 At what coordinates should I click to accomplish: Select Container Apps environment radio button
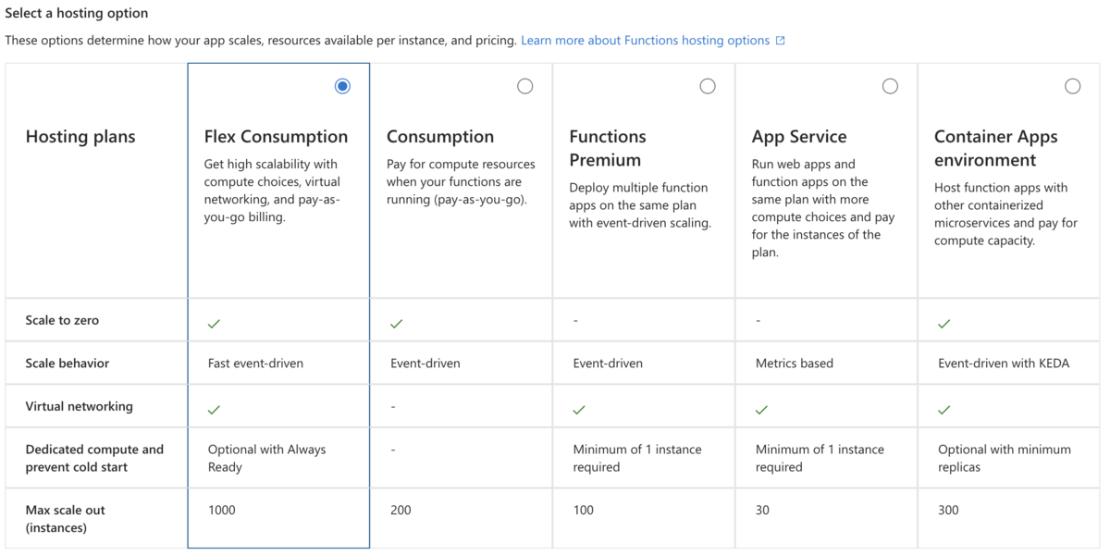pyautogui.click(x=1073, y=86)
